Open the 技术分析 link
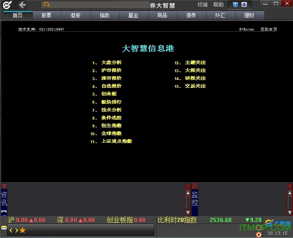The height and width of the screenshot is (238, 293). pos(111,110)
